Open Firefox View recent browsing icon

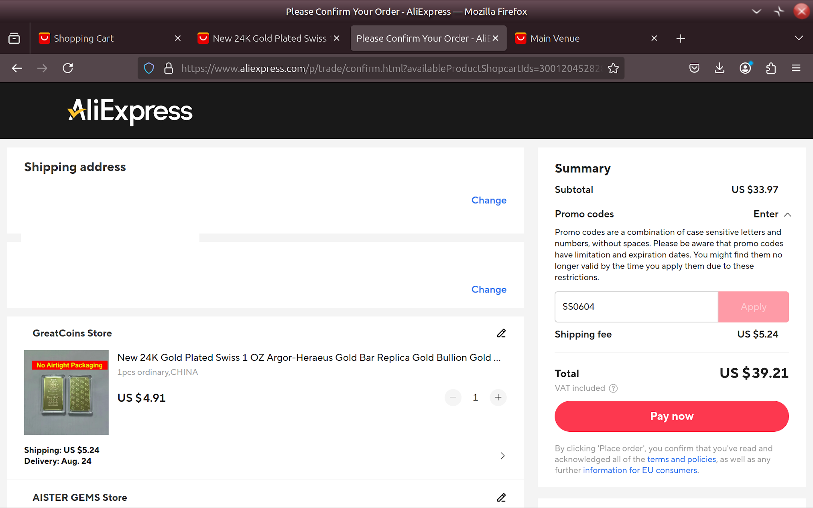click(x=14, y=38)
